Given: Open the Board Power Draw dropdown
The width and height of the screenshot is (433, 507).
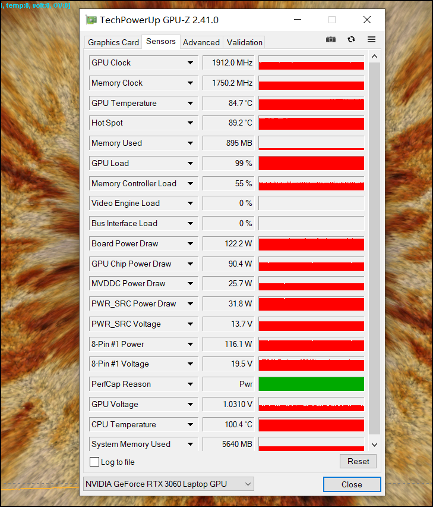Looking at the screenshot, I should pyautogui.click(x=190, y=243).
